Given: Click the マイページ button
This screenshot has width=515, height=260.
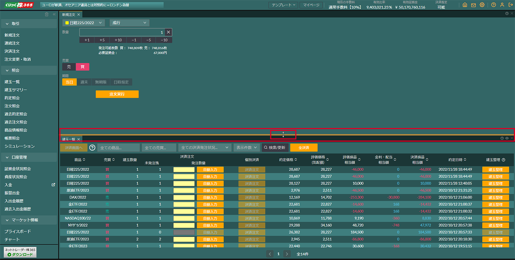Looking at the screenshot, I should 311,5.
